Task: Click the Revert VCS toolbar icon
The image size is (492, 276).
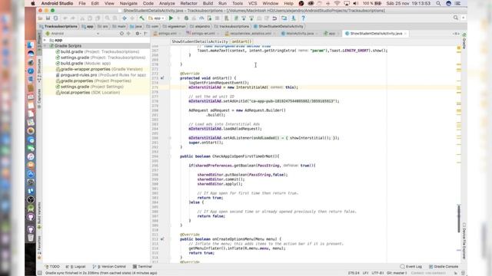Action: (274, 18)
